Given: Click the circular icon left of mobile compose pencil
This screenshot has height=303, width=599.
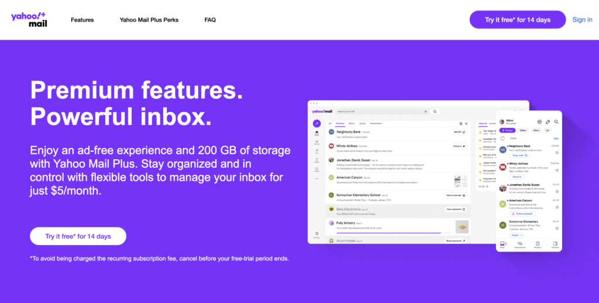Looking at the screenshot, I should pos(539,122).
